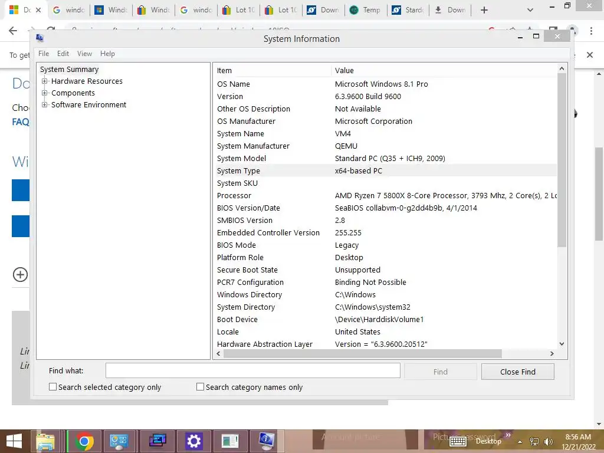Image resolution: width=604 pixels, height=453 pixels.
Task: Open taskbar icon with overlapping blue screens
Action: tap(157, 441)
